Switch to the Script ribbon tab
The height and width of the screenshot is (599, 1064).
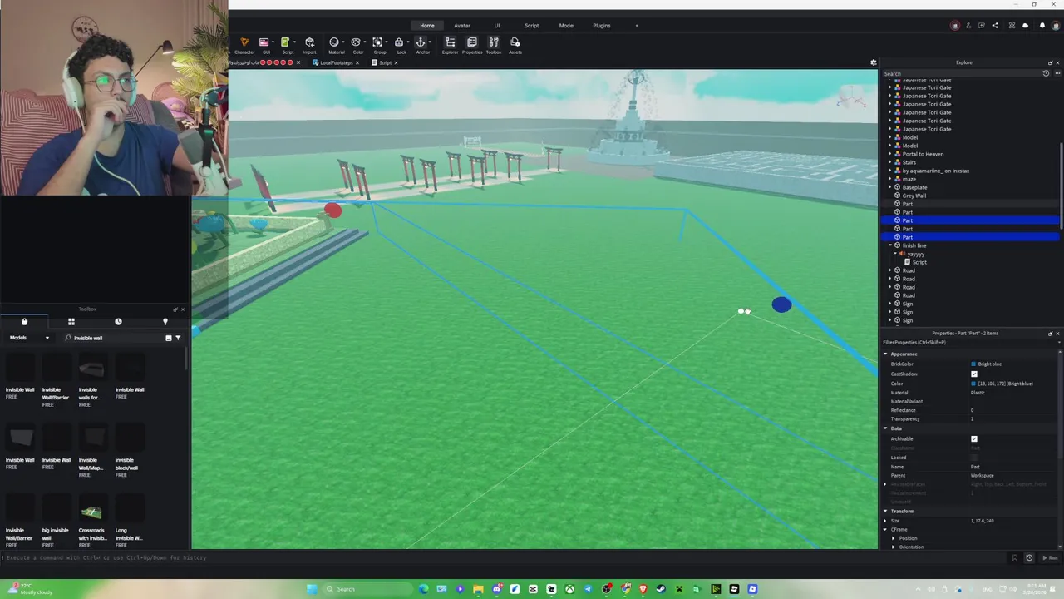531,26
